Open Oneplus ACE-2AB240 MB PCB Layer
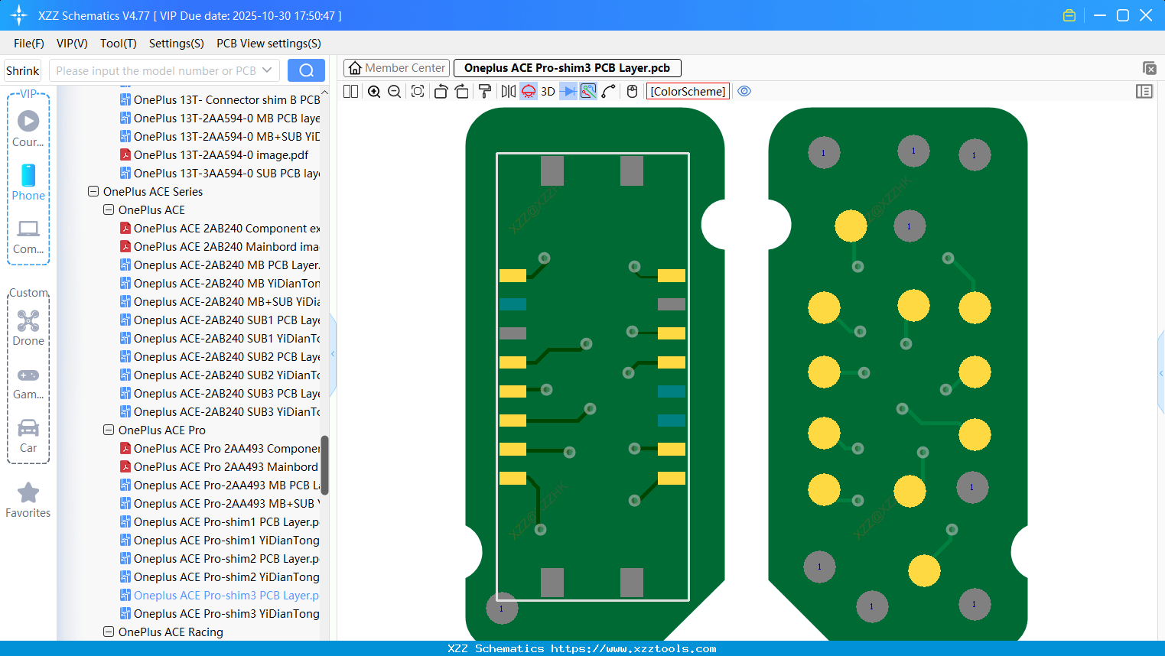Viewport: 1165px width, 656px height. (220, 265)
